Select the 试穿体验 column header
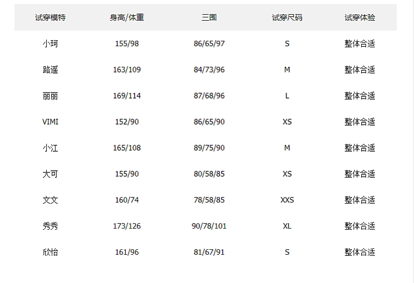This screenshot has height=283, width=414. (x=360, y=17)
